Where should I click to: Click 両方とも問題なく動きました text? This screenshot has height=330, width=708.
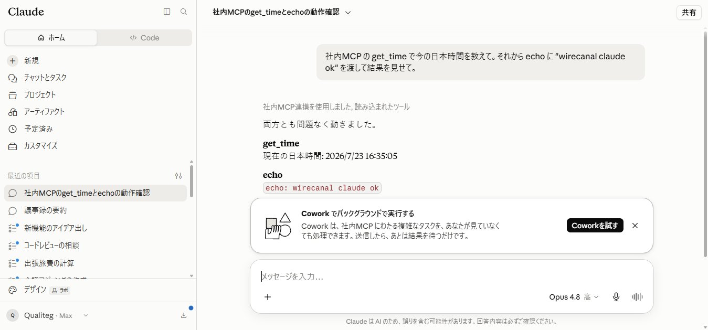[320, 125]
